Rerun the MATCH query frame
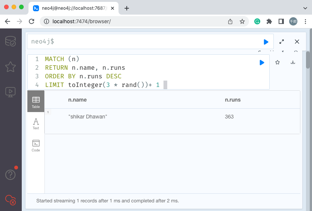 tap(262, 63)
